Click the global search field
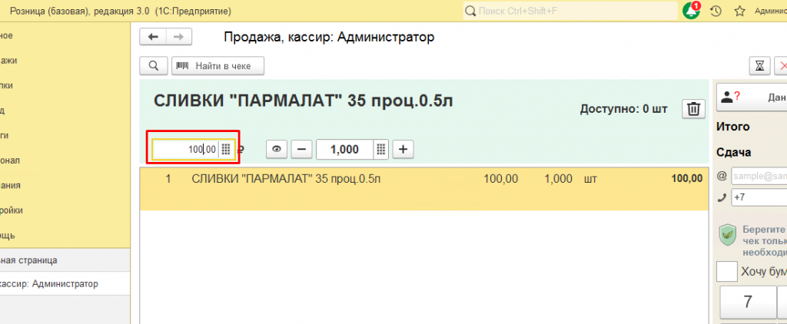This screenshot has width=787, height=324. pyautogui.click(x=570, y=11)
